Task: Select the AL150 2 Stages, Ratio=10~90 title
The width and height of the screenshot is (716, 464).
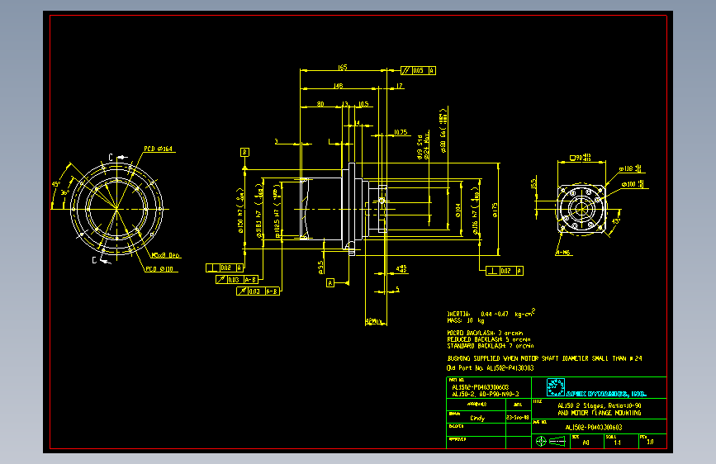Action: 599,405
